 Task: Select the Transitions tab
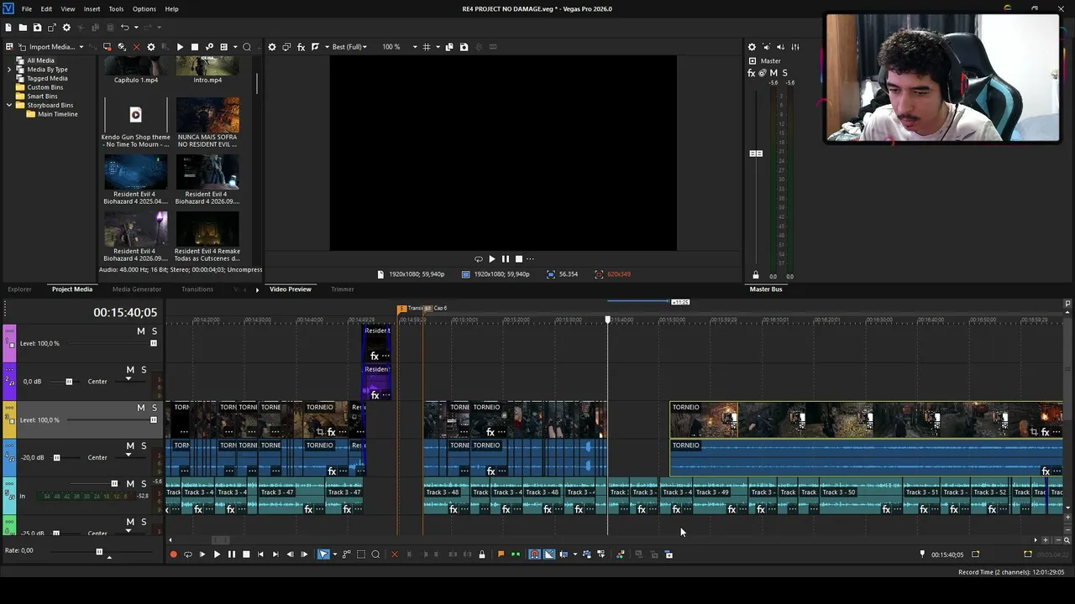pyautogui.click(x=197, y=289)
